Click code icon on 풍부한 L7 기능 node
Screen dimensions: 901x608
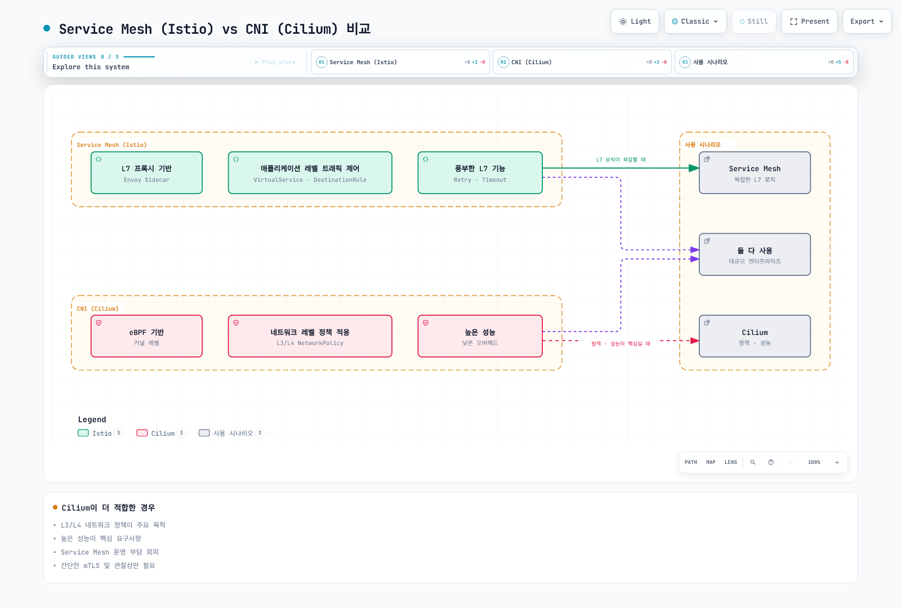click(x=426, y=159)
